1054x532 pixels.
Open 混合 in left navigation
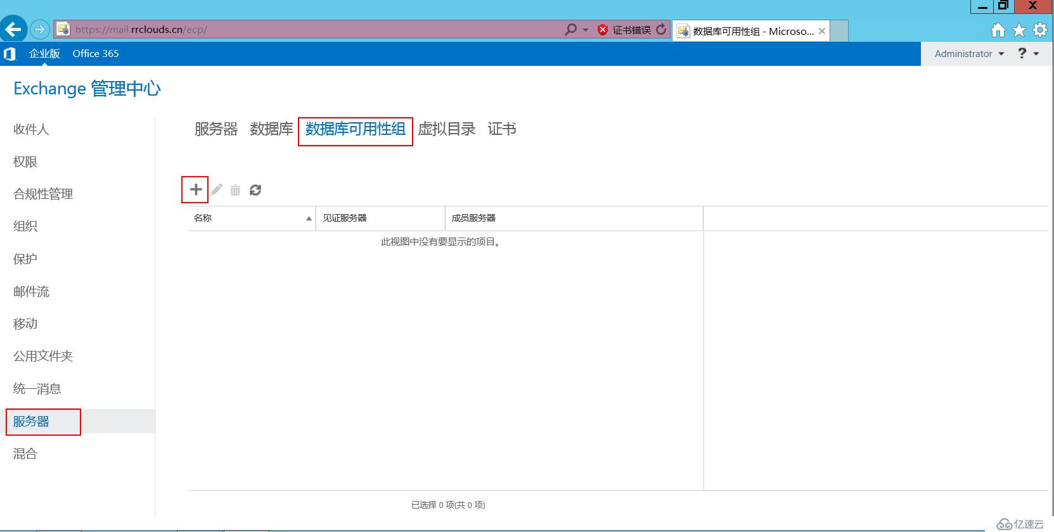(25, 454)
